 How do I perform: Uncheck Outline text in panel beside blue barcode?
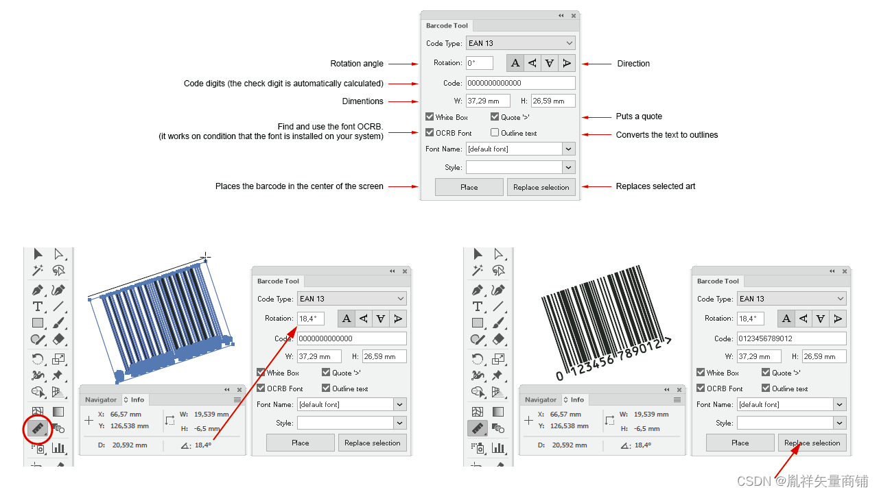pyautogui.click(x=326, y=388)
